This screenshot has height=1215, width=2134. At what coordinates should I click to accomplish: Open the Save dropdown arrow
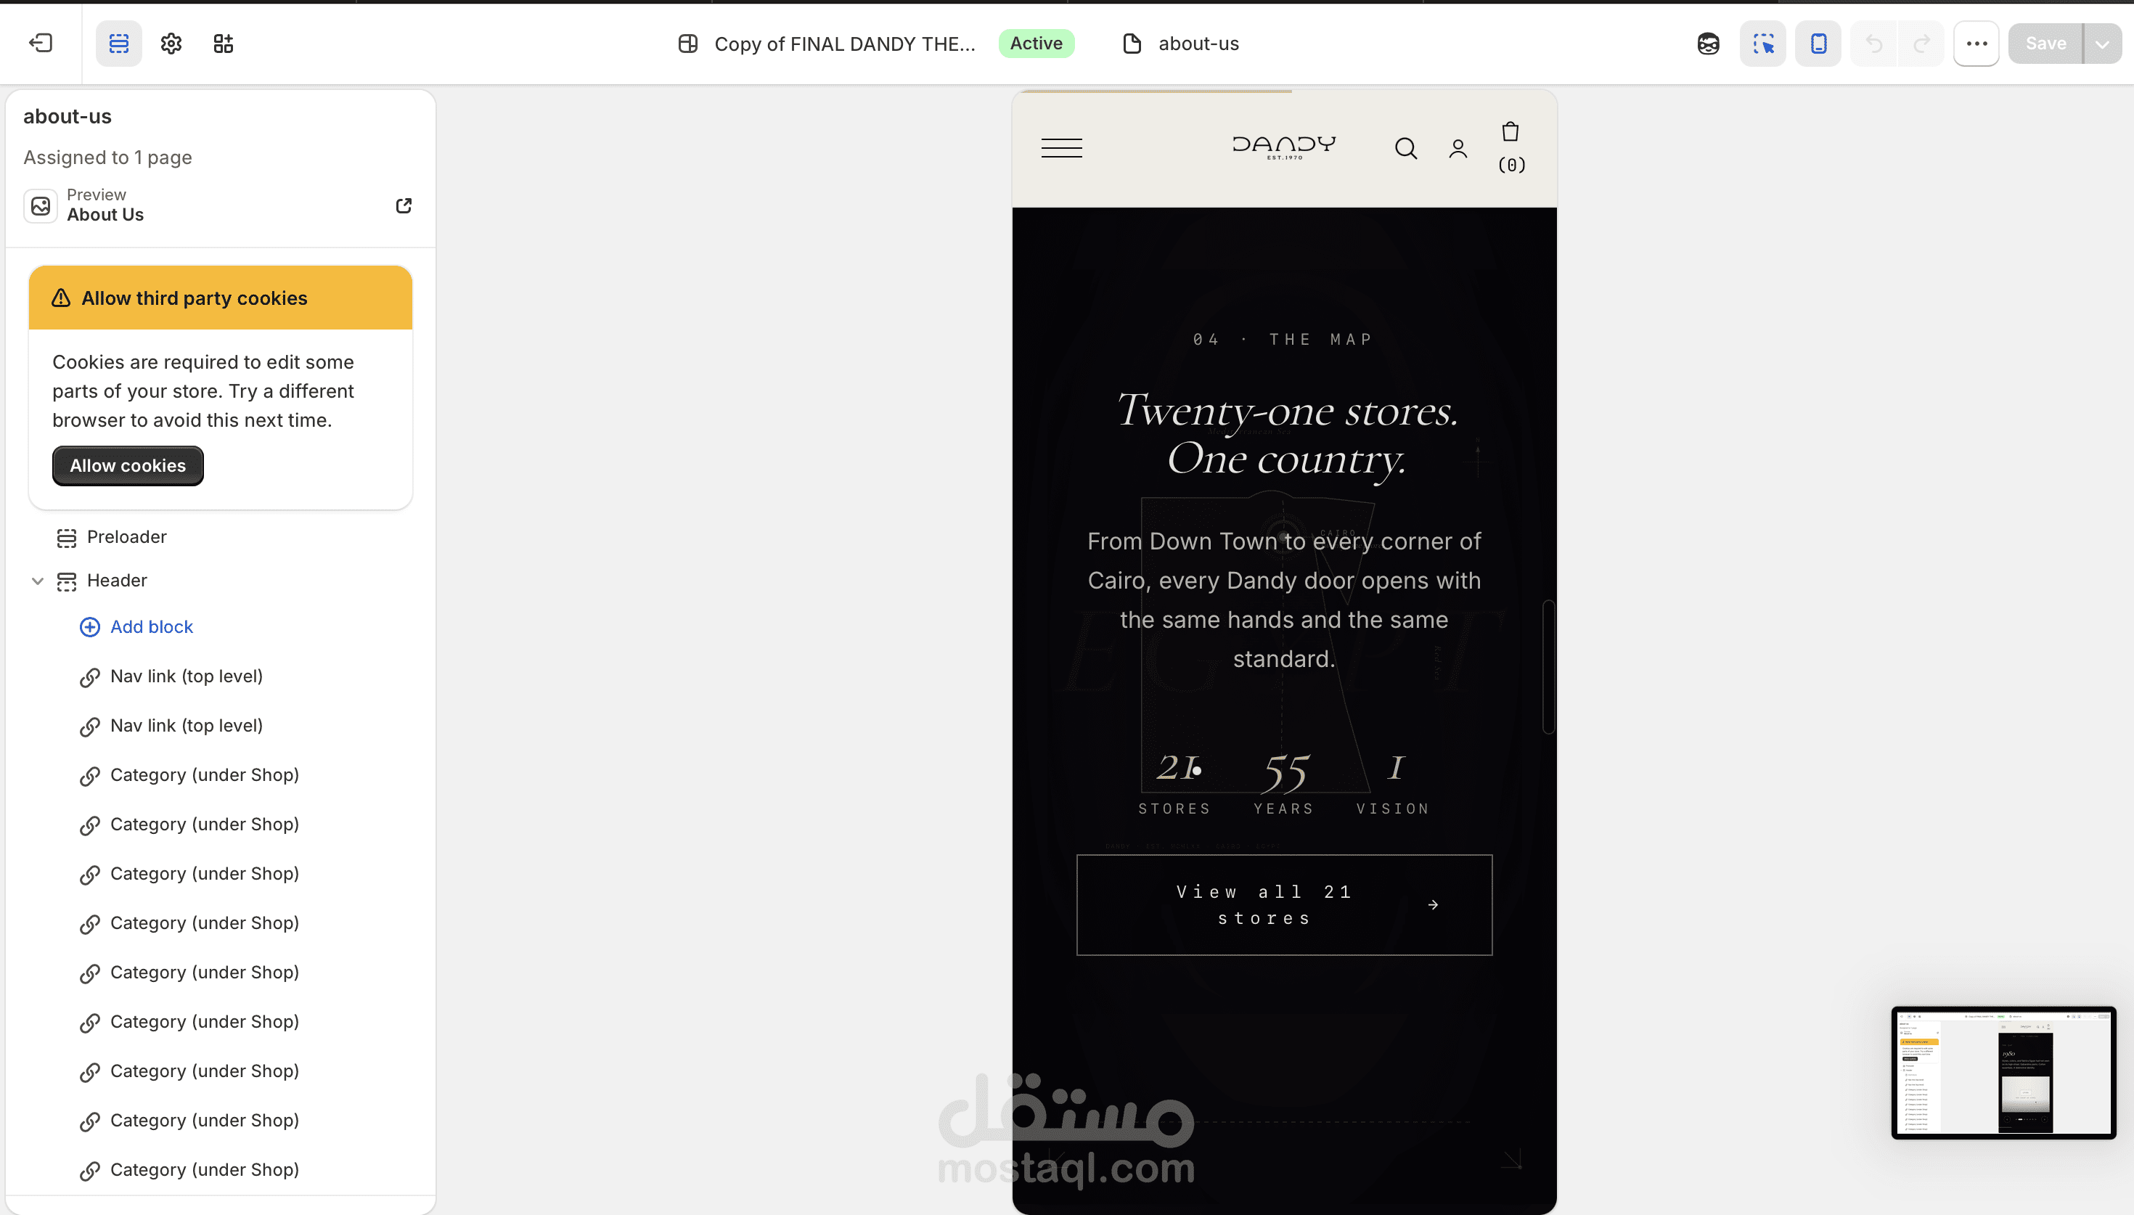tap(2102, 44)
